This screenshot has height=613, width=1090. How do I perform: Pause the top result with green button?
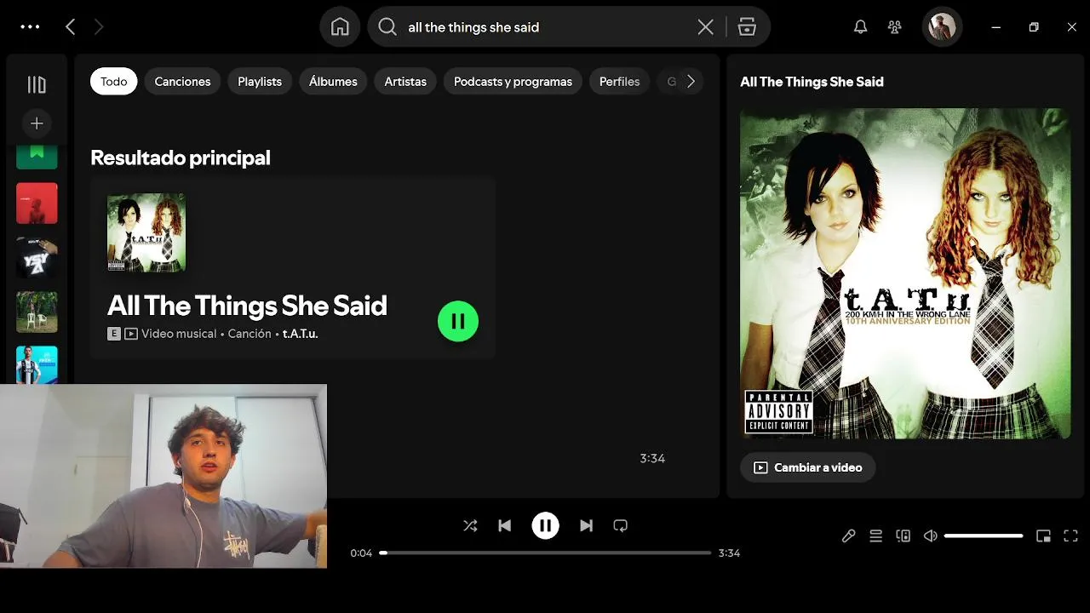pyautogui.click(x=458, y=321)
